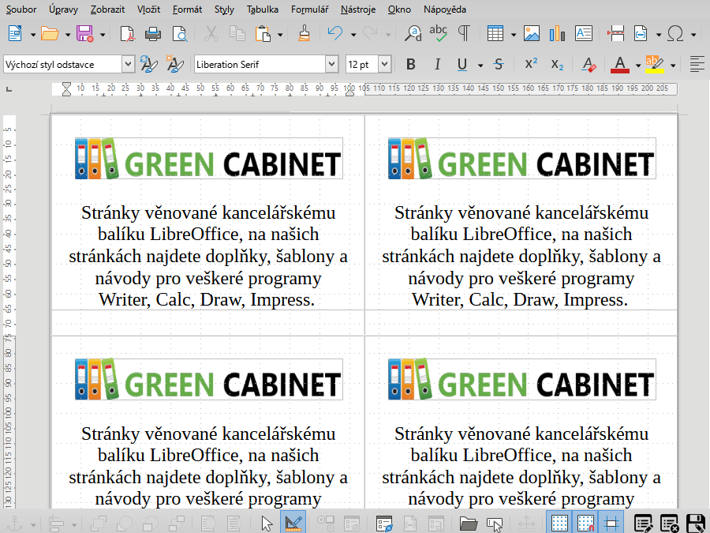The width and height of the screenshot is (710, 533).
Task: Click the paragraph style input field
Action: coord(62,65)
